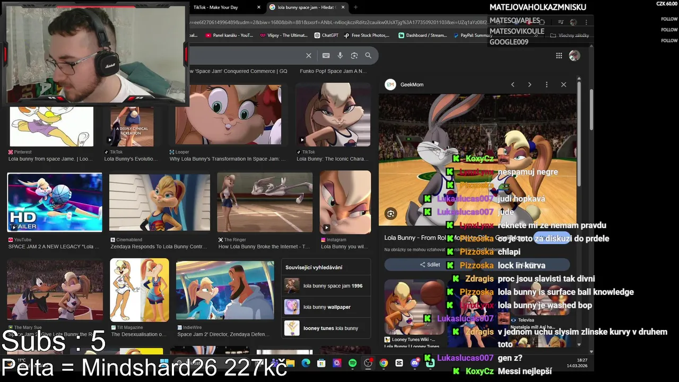
Task: Search by image with Google Lens
Action: [x=354, y=56]
